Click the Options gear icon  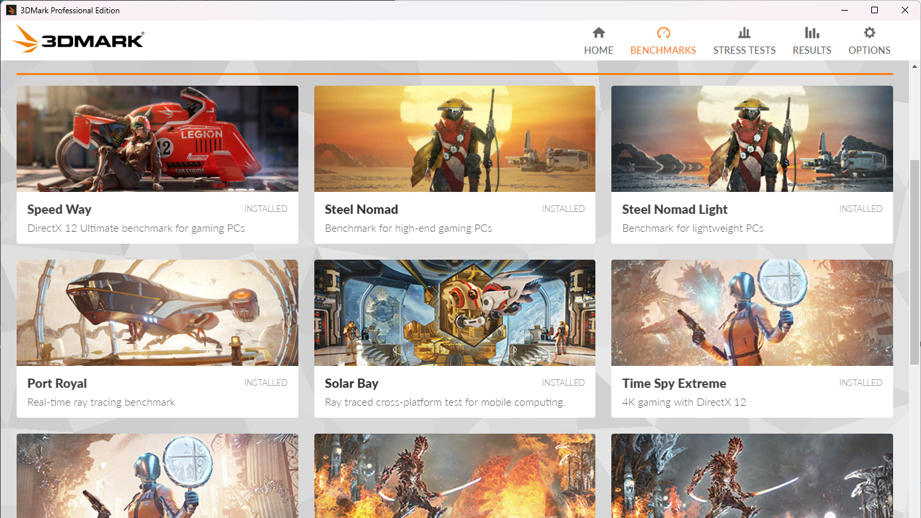tap(869, 33)
